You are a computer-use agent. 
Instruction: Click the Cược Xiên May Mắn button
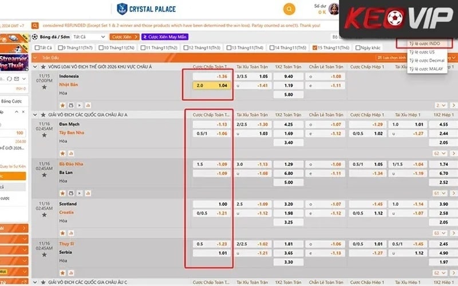click(165, 37)
